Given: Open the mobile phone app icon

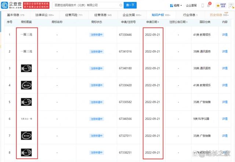Looking at the screenshot, I should [202, 5].
